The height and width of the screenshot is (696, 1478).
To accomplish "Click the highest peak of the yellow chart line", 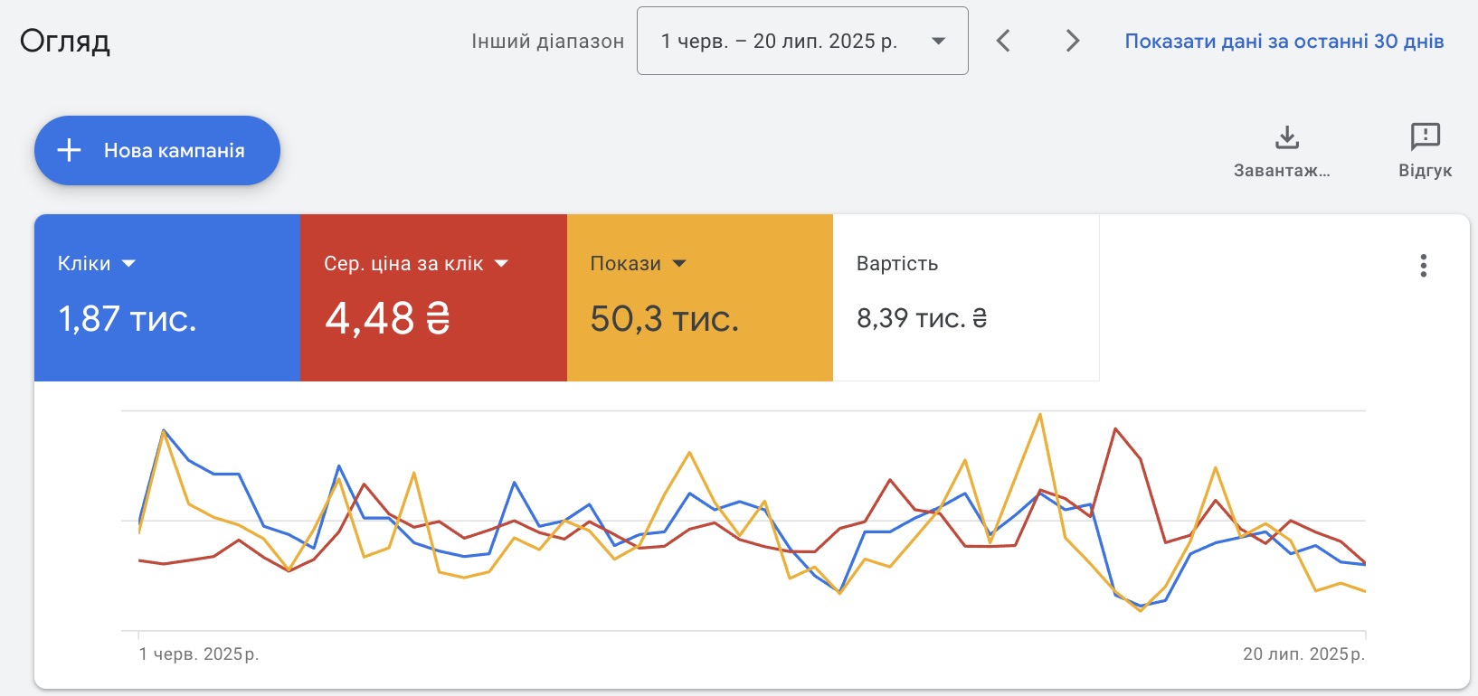I will coord(1040,415).
